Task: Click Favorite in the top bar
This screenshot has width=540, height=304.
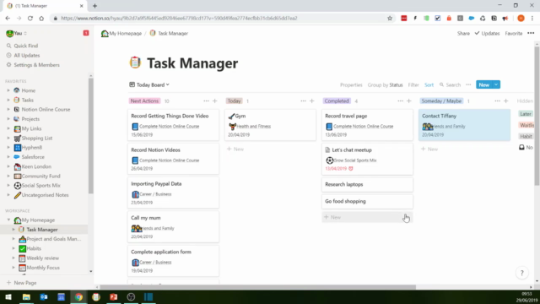Action: tap(514, 34)
